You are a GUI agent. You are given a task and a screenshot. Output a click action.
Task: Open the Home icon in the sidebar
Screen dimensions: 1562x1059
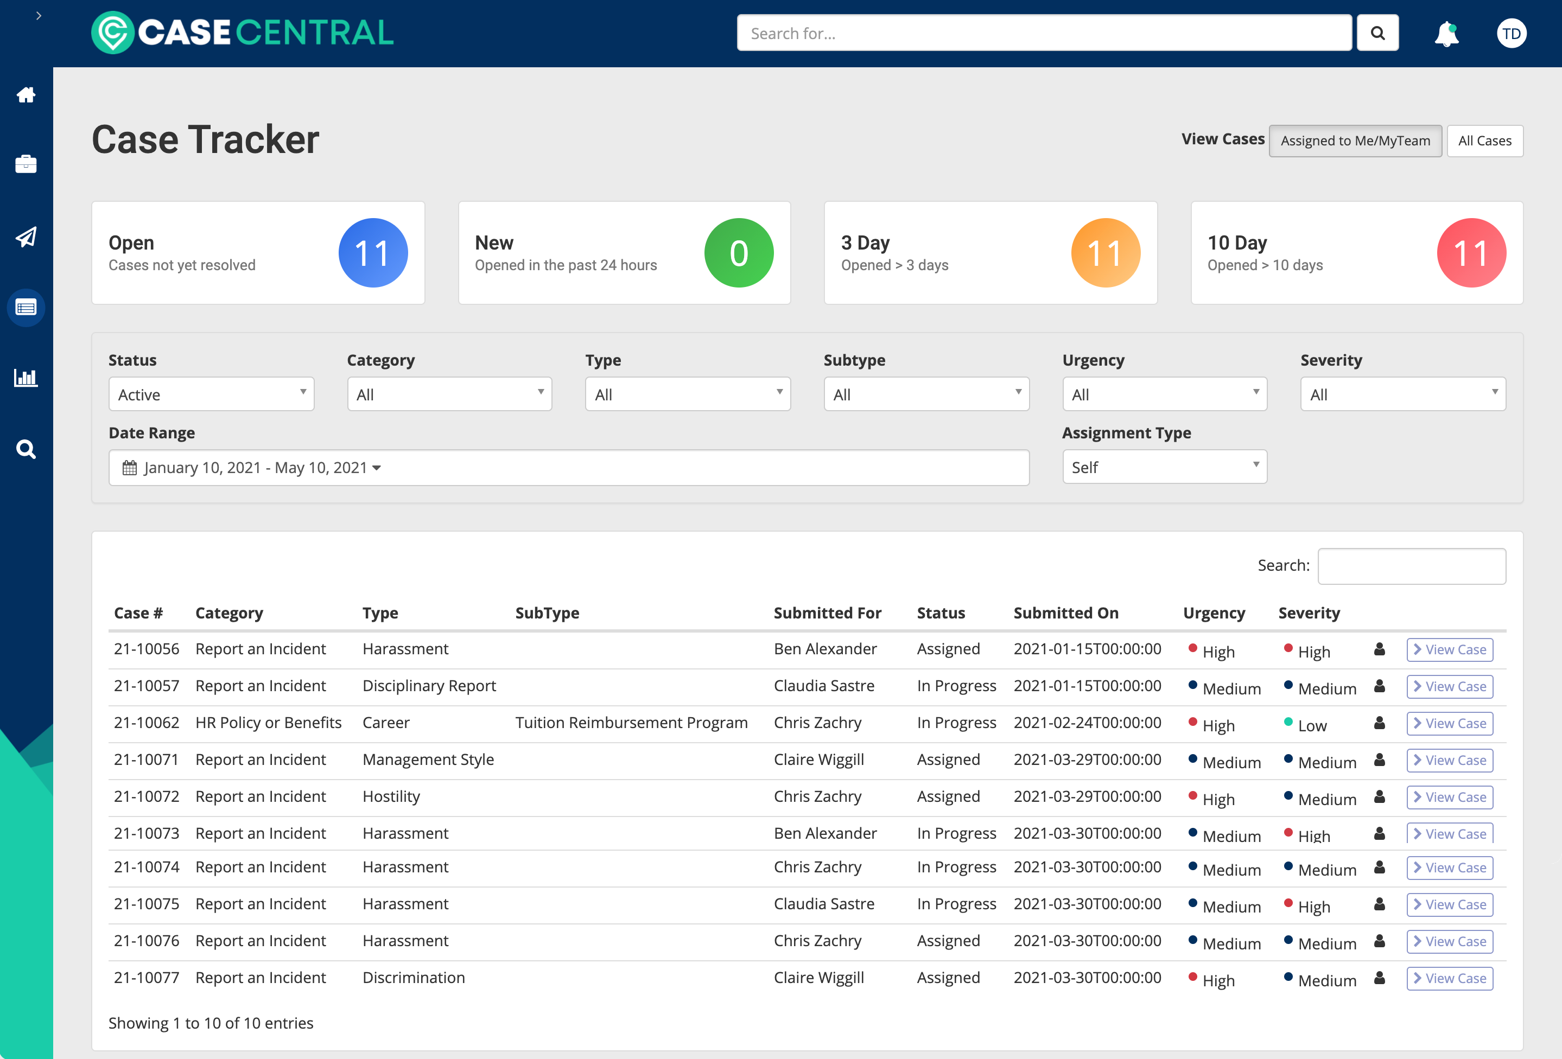[26, 94]
